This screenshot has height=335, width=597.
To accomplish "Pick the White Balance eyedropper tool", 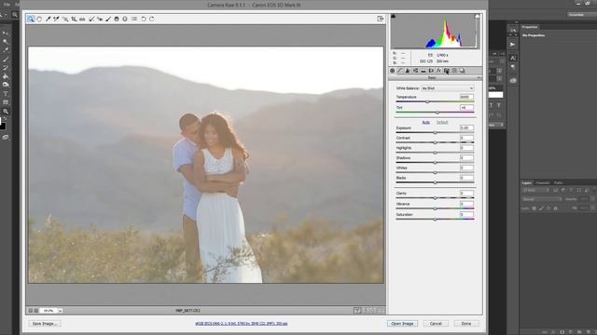I will [x=48, y=19].
